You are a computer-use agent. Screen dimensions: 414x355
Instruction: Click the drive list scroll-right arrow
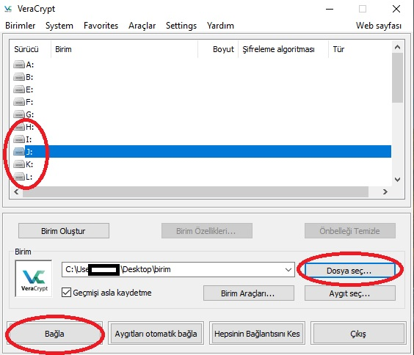(x=385, y=191)
